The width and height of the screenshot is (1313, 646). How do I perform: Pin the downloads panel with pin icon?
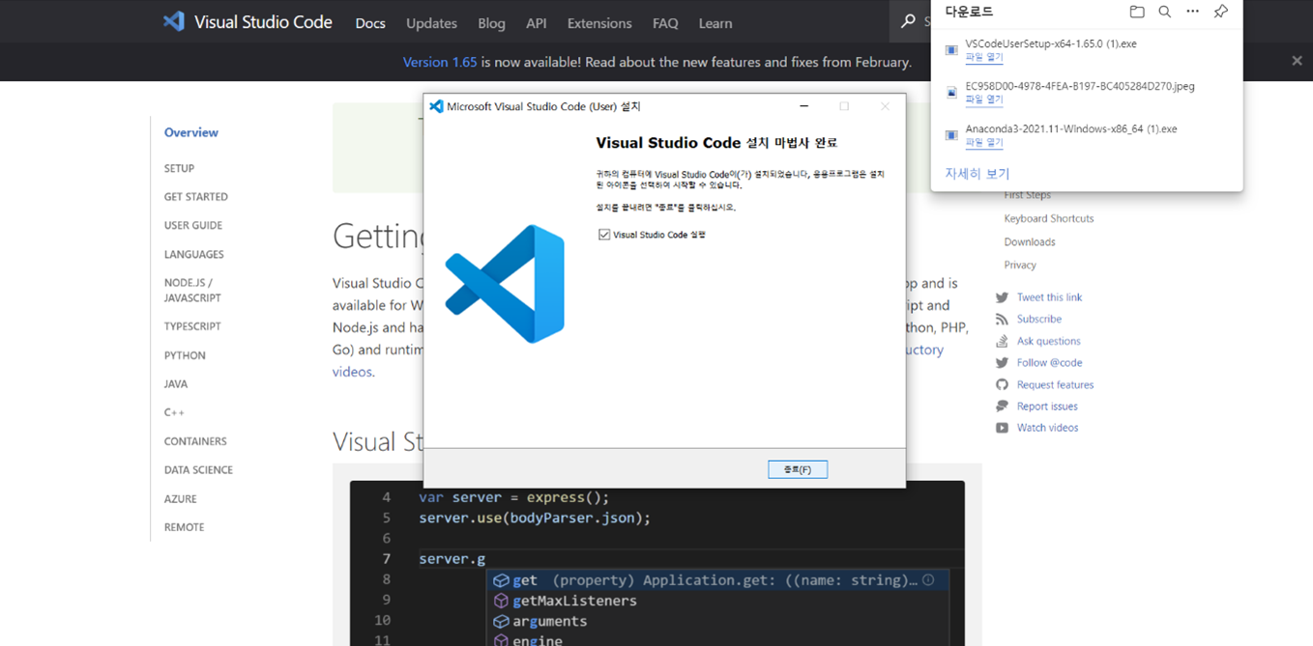point(1221,12)
